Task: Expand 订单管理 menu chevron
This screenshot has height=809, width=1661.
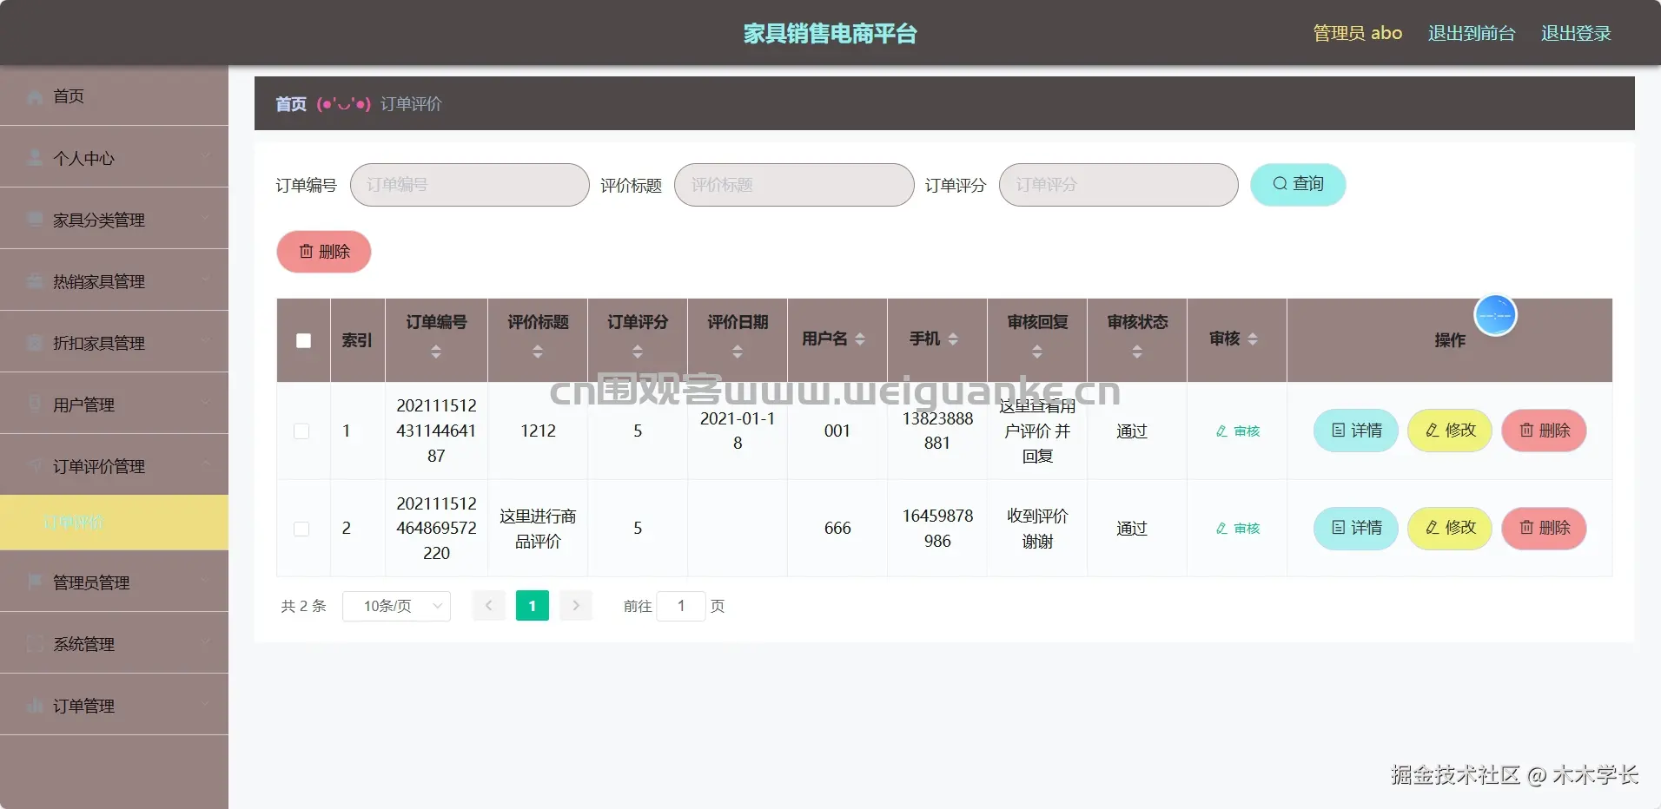Action: click(x=206, y=704)
